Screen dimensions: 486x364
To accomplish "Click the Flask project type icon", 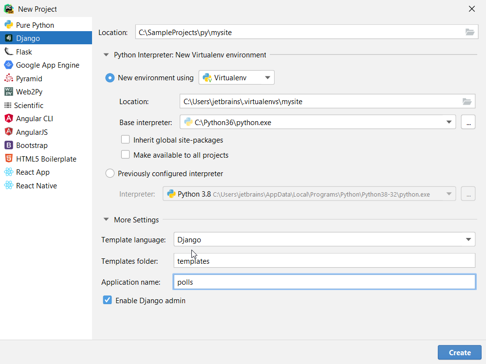I will coord(8,52).
